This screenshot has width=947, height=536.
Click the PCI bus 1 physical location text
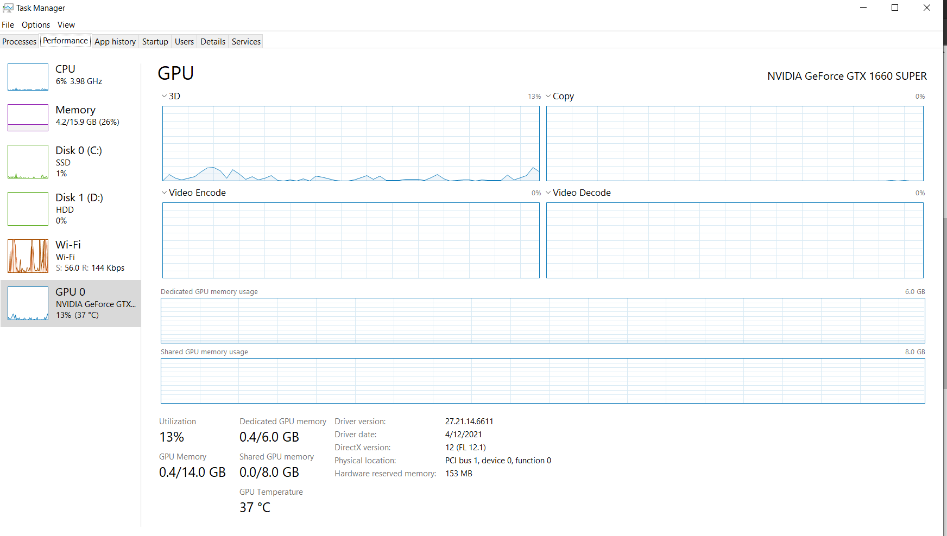[x=498, y=461]
